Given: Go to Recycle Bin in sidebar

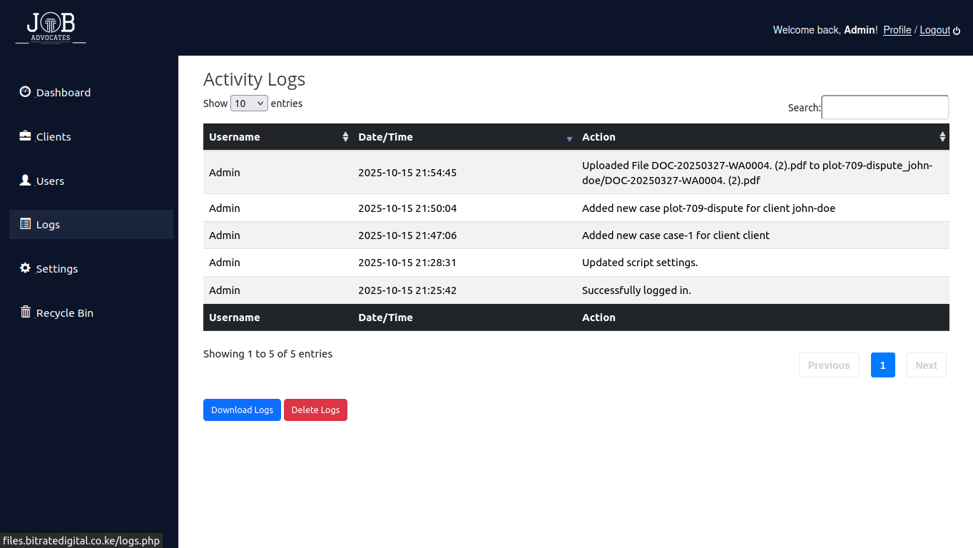Looking at the screenshot, I should [64, 313].
